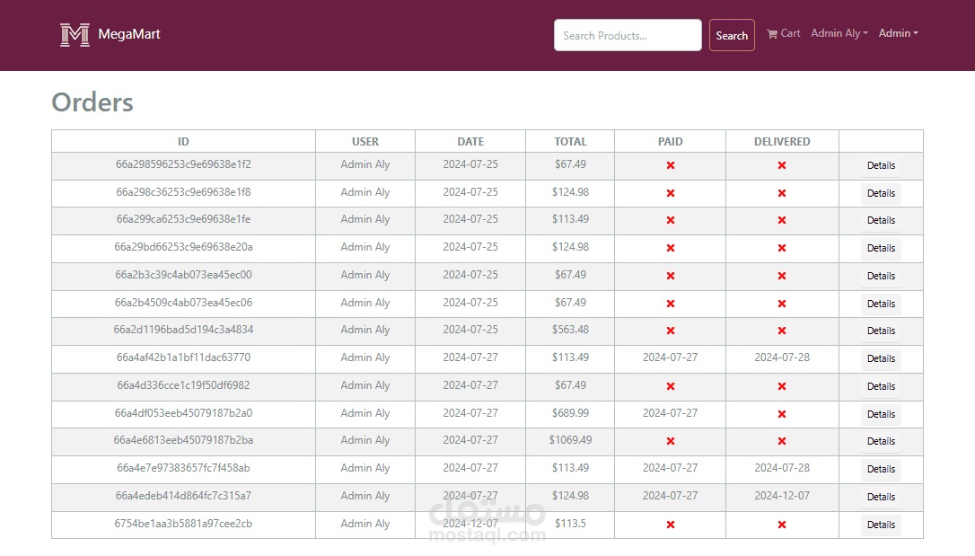Click the shopping cart icon

coord(772,34)
